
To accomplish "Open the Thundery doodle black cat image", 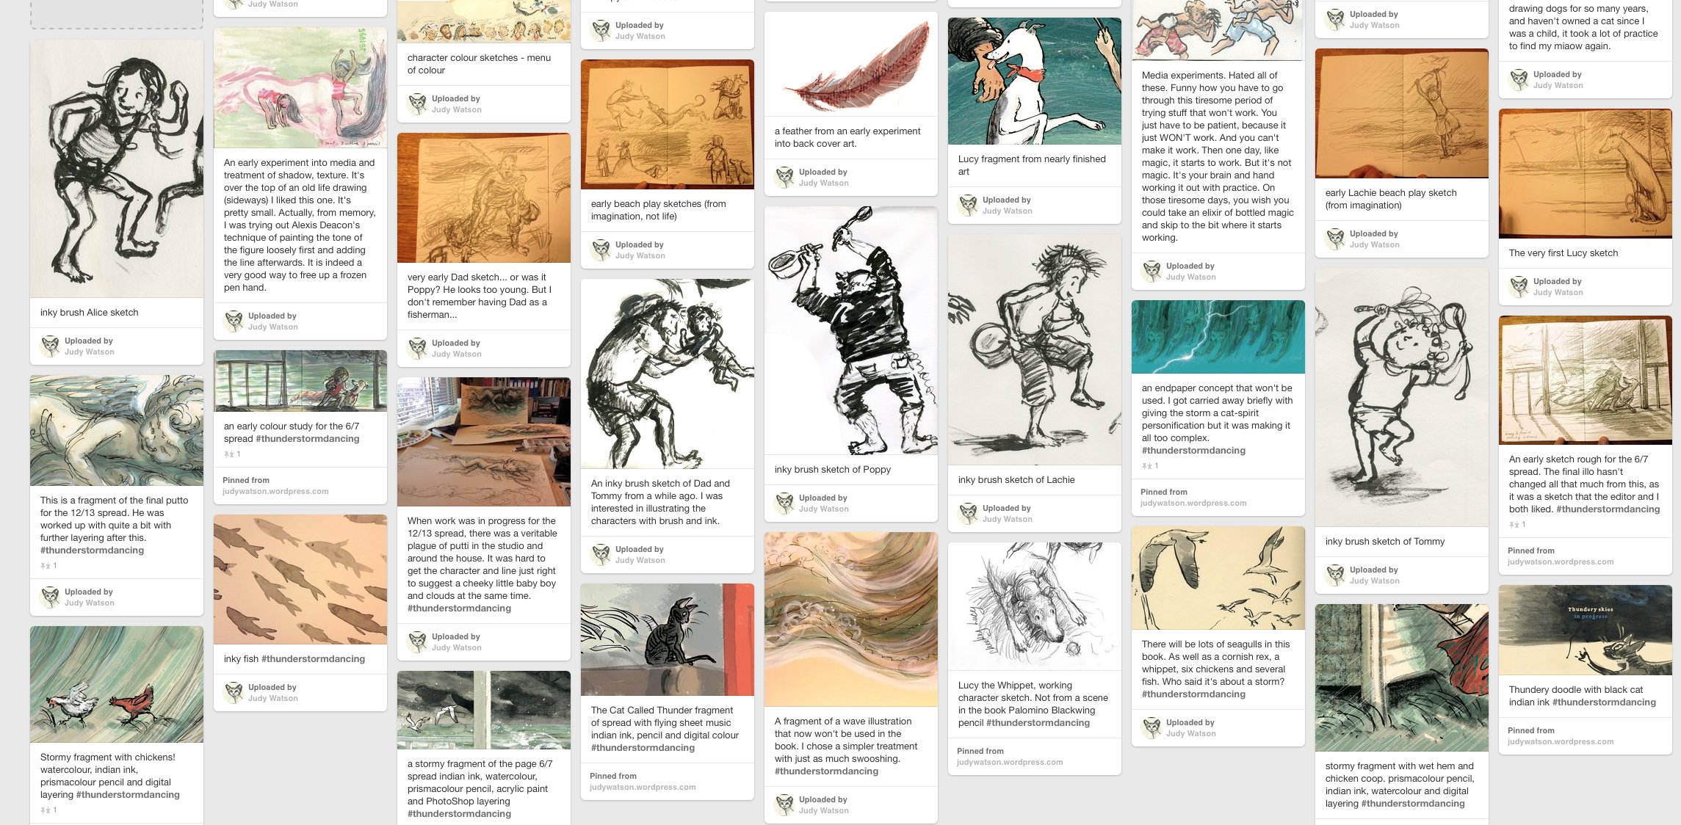I will point(1586,630).
